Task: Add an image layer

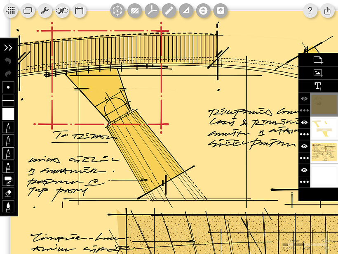Action: coord(318,73)
